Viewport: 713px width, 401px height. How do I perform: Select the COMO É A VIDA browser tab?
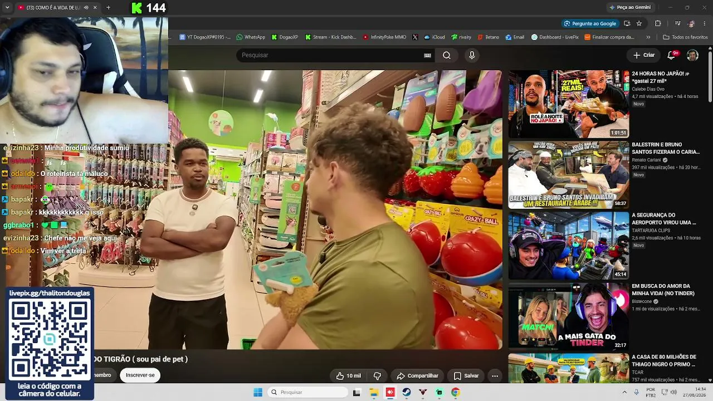coord(57,8)
